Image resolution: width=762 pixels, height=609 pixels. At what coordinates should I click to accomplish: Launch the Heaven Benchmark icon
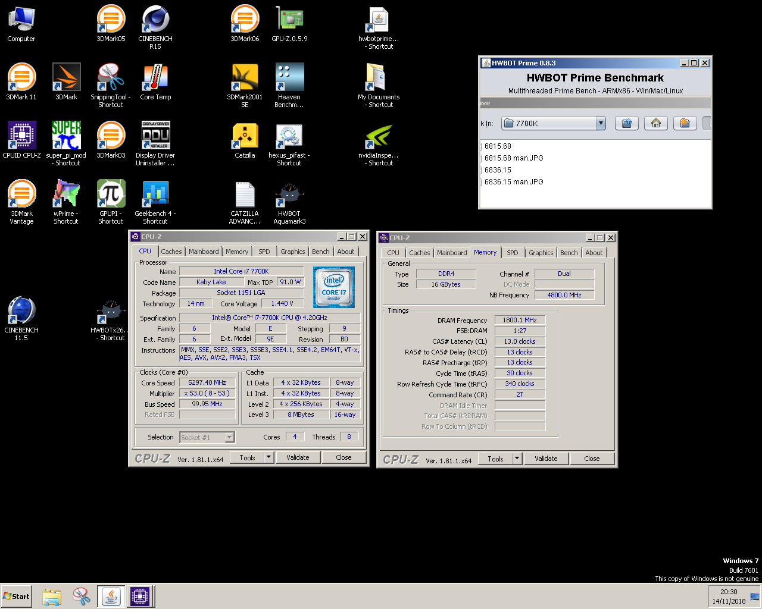click(289, 86)
